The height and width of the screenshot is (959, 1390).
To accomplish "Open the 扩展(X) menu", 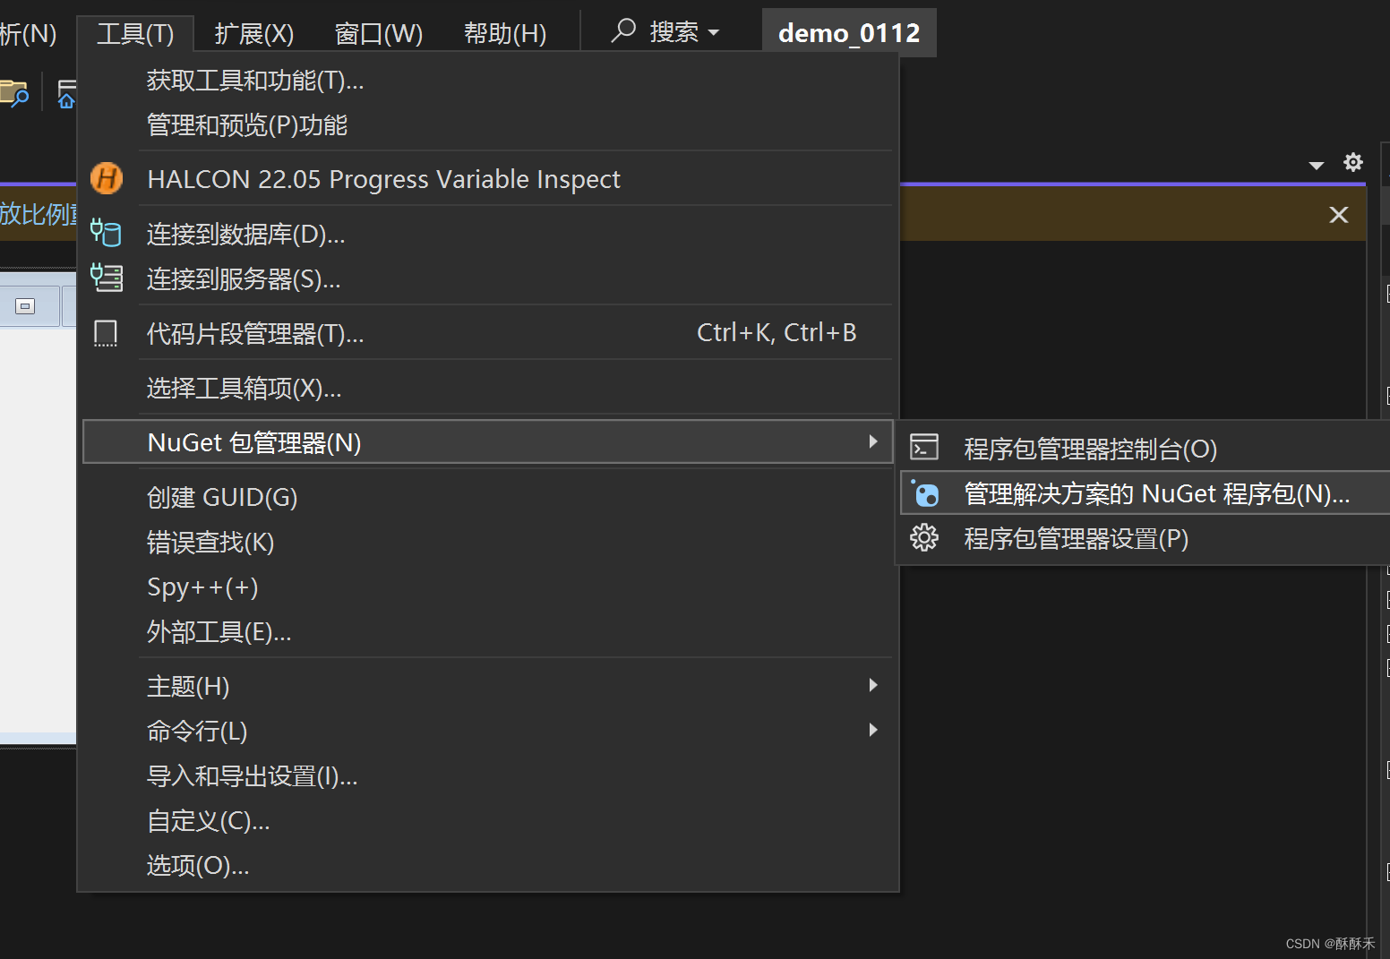I will 254,33.
